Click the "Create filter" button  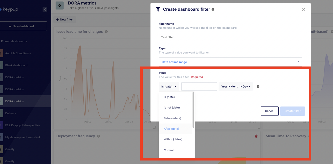292,111
